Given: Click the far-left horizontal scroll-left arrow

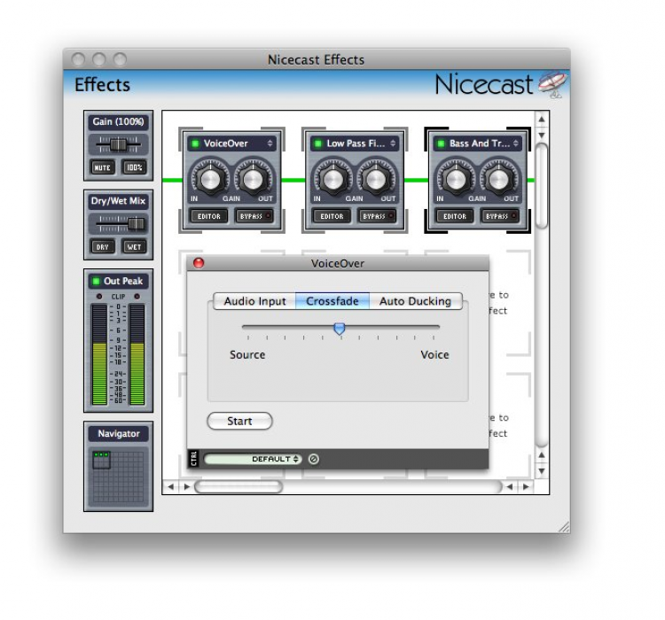Looking at the screenshot, I should pyautogui.click(x=170, y=486).
